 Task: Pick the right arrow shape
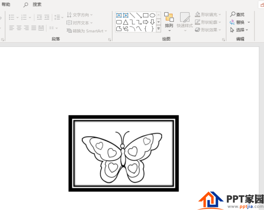click(x=146, y=22)
